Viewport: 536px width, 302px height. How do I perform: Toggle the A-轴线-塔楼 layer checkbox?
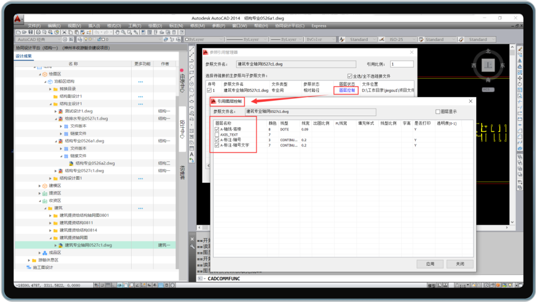tap(217, 129)
